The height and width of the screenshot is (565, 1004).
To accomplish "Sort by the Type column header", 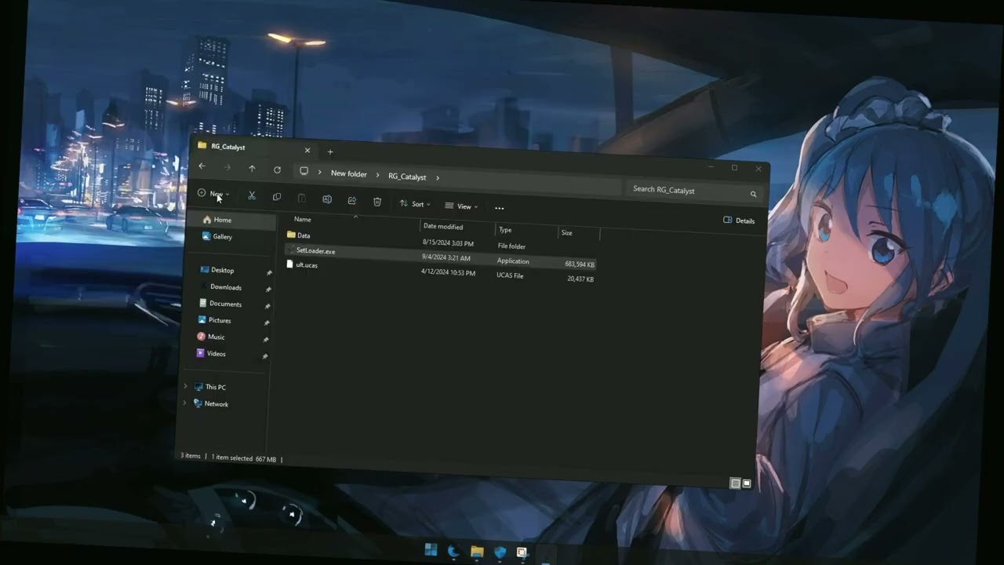I will (505, 230).
